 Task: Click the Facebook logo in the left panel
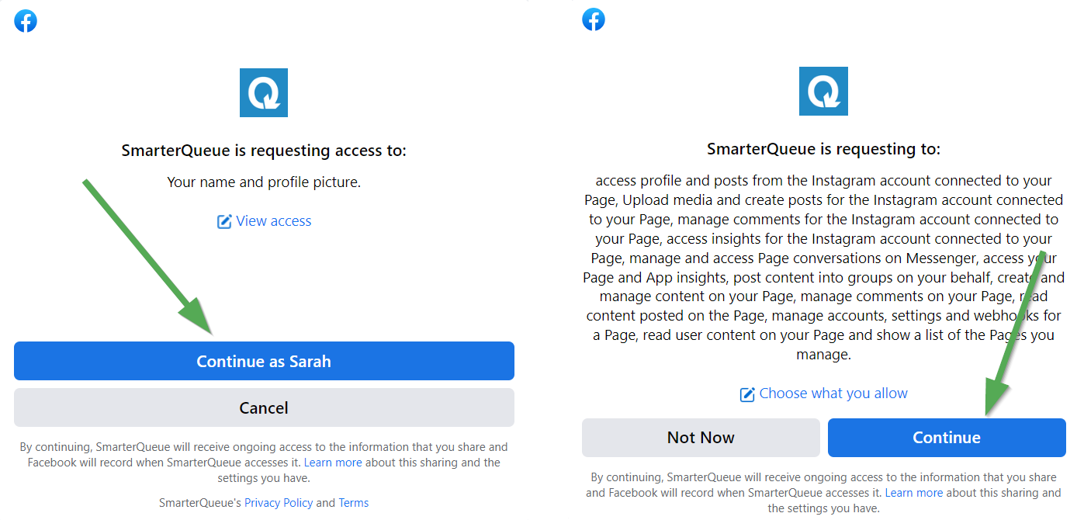point(26,21)
